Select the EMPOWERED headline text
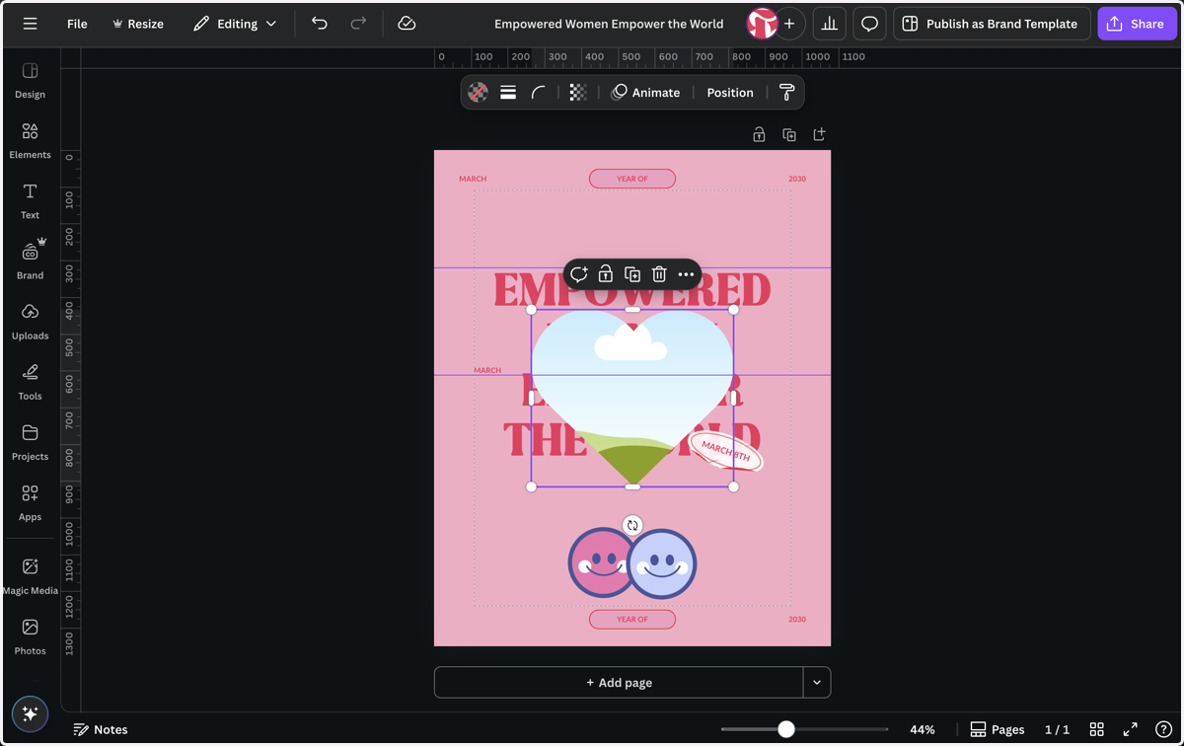 pos(632,291)
